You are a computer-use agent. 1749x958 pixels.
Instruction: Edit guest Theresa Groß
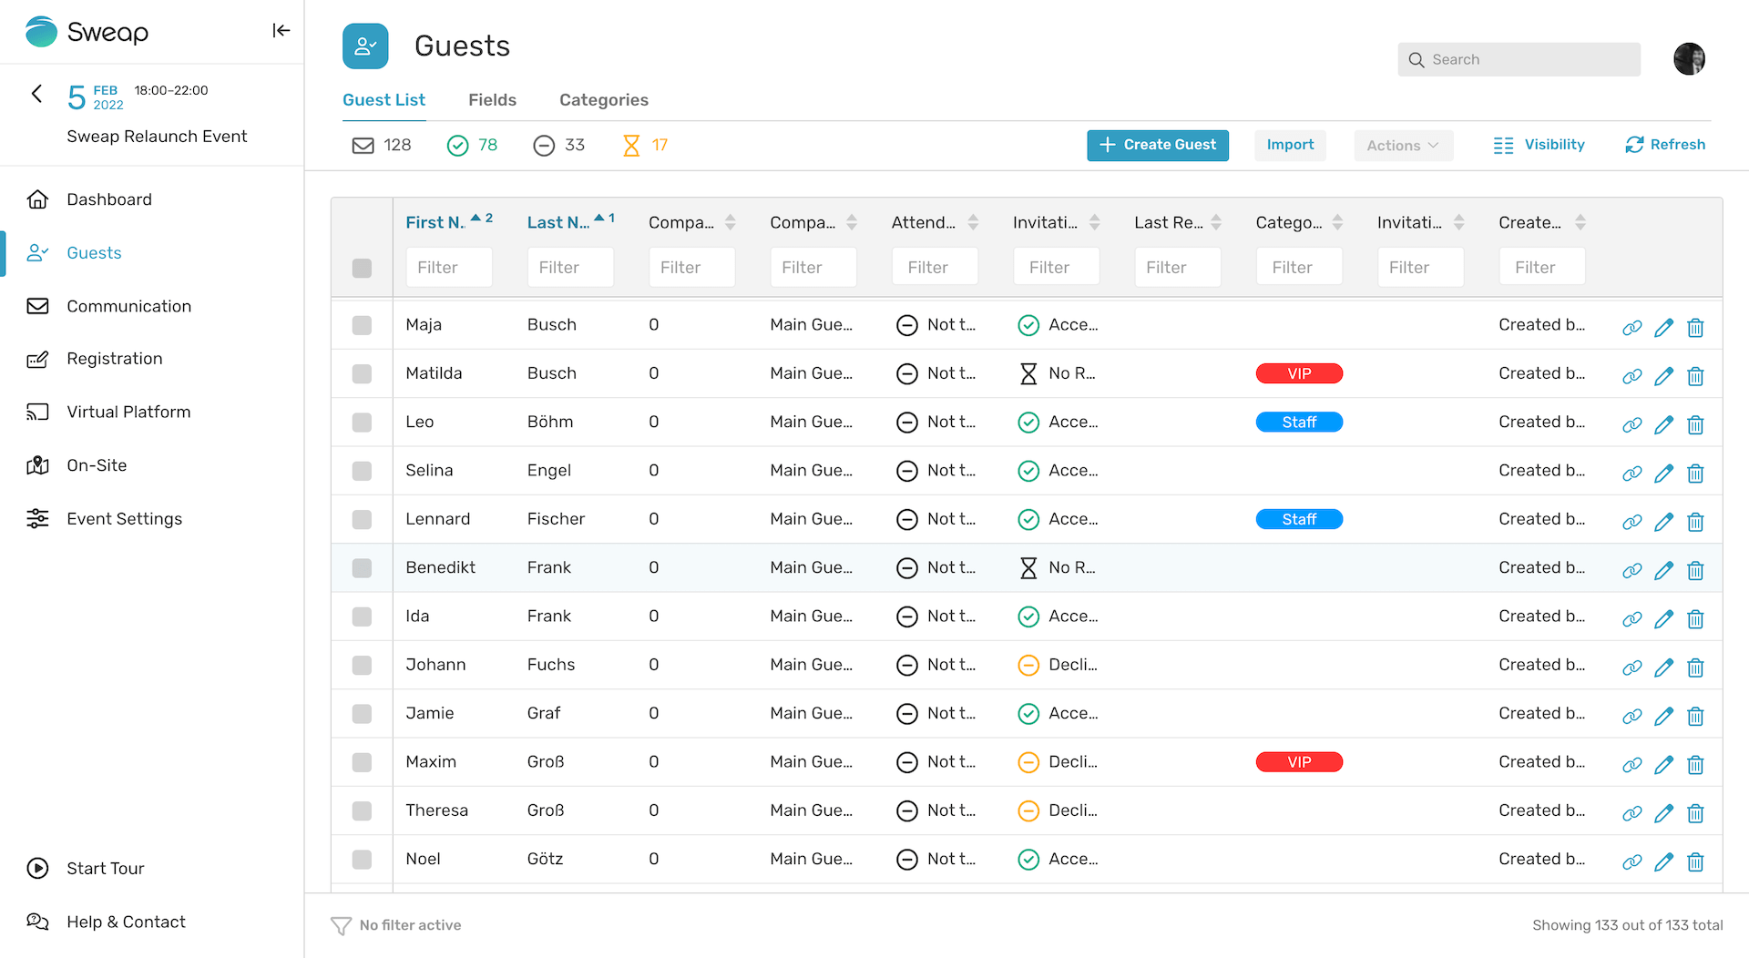pos(1663,813)
